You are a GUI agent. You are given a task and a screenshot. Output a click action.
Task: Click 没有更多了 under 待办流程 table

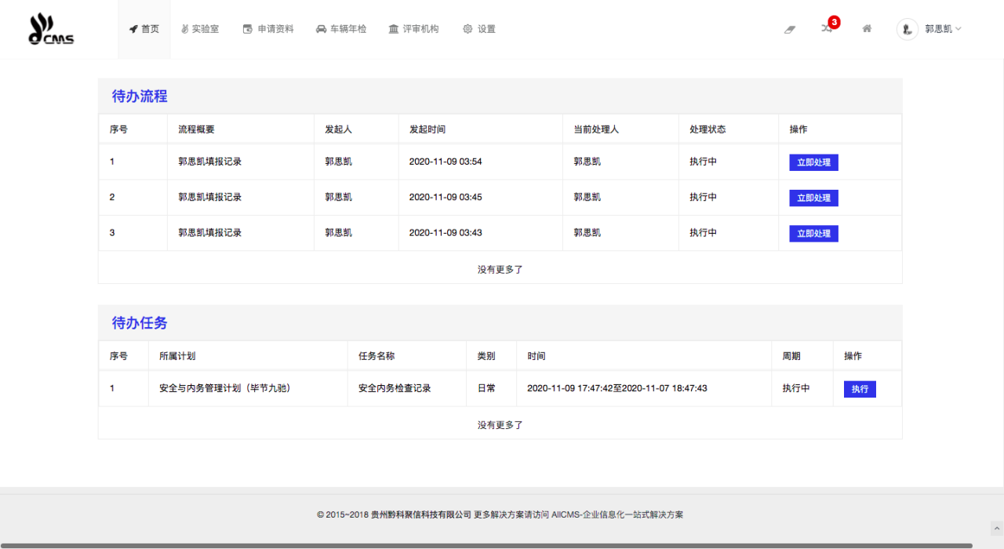pyautogui.click(x=500, y=269)
